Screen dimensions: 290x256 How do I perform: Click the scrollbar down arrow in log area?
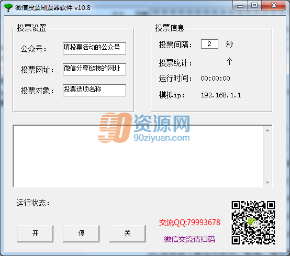coord(267,183)
